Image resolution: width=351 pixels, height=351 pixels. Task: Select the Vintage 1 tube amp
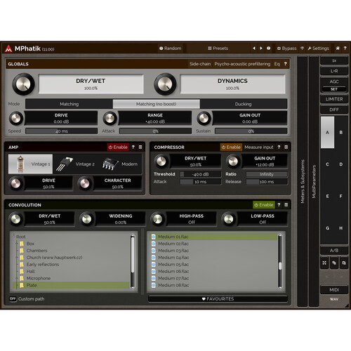(x=30, y=164)
